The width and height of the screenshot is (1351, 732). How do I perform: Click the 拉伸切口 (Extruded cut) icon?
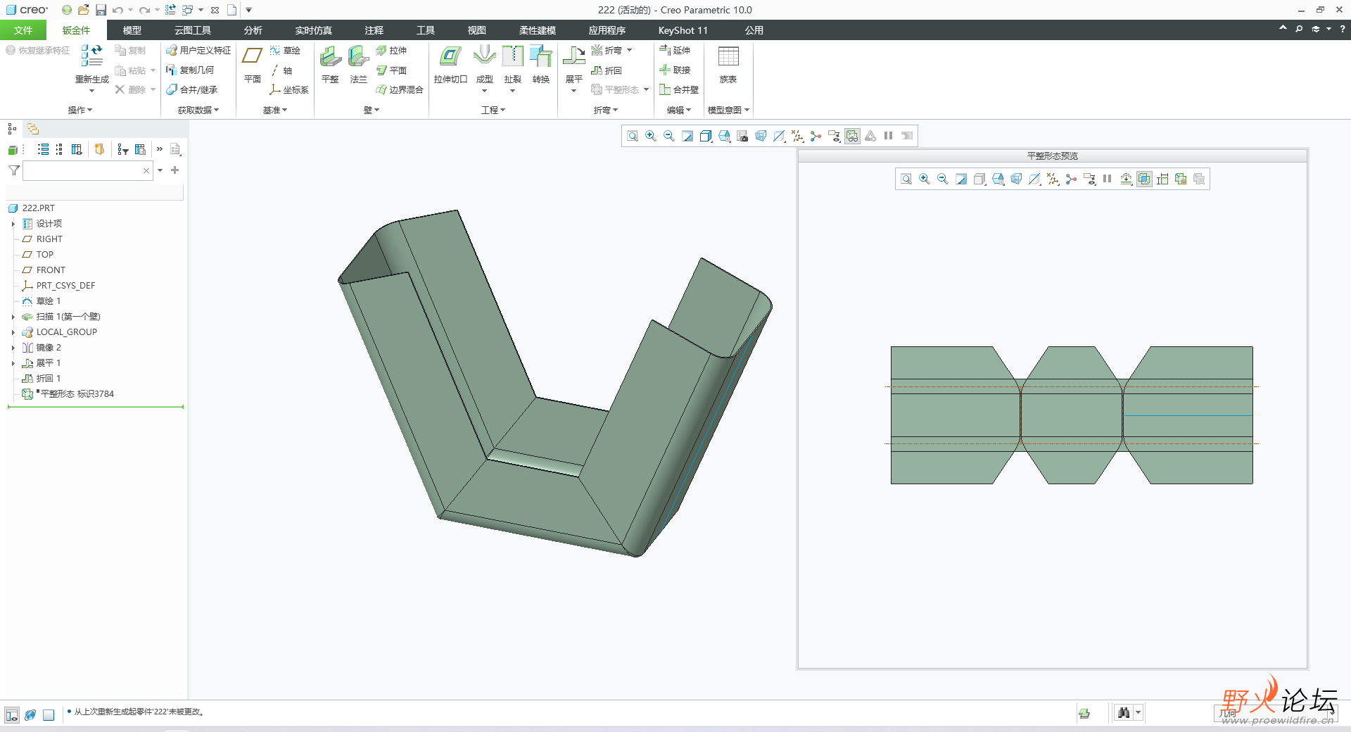(x=450, y=56)
